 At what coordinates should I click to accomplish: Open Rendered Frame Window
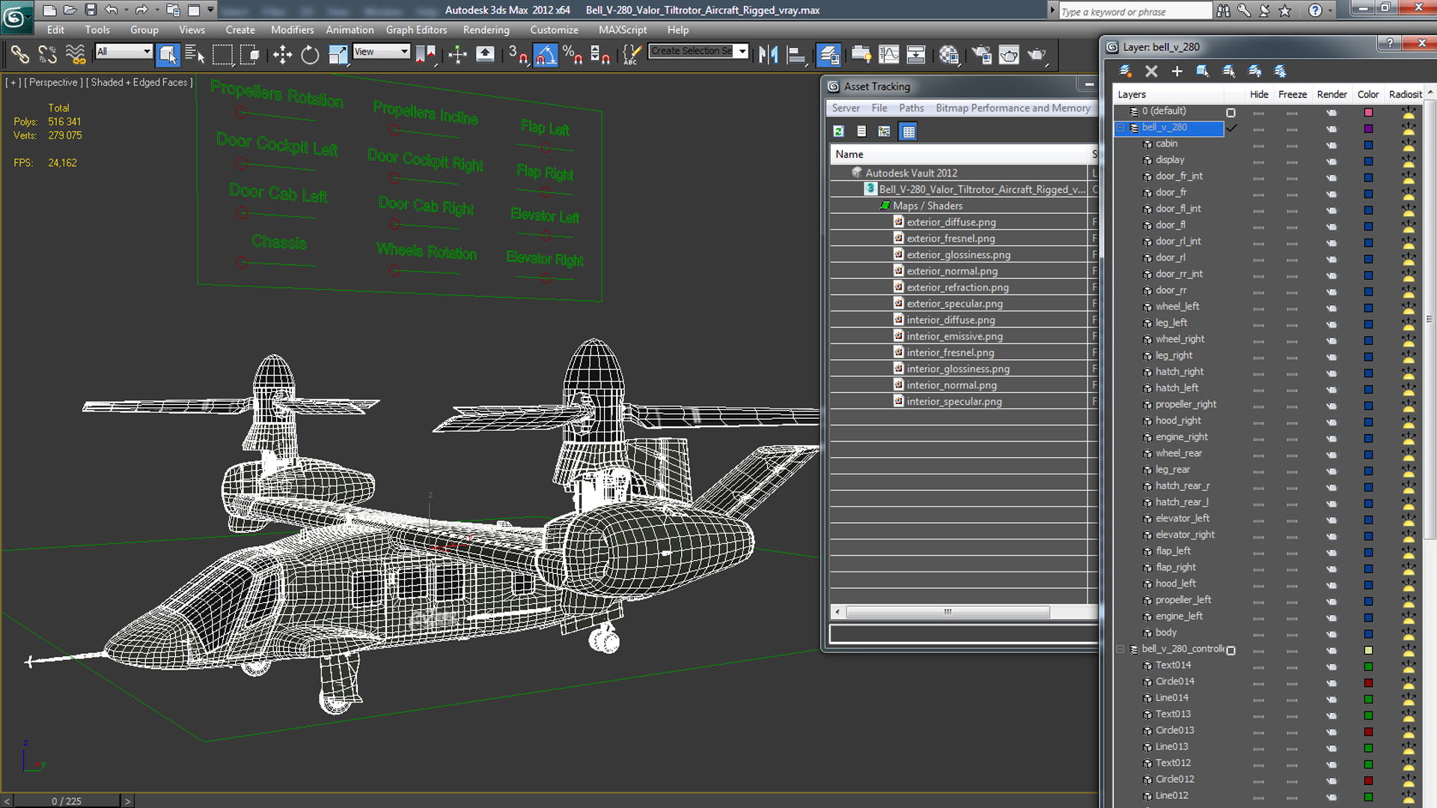pyautogui.click(x=1009, y=54)
